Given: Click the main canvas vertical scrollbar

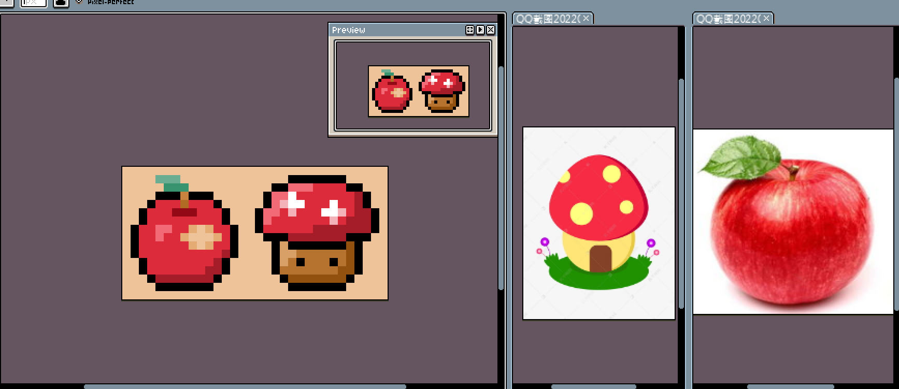Looking at the screenshot, I should click(501, 176).
